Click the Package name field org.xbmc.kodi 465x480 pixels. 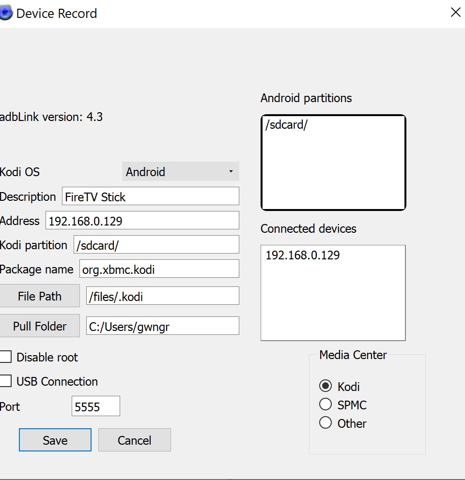(159, 269)
